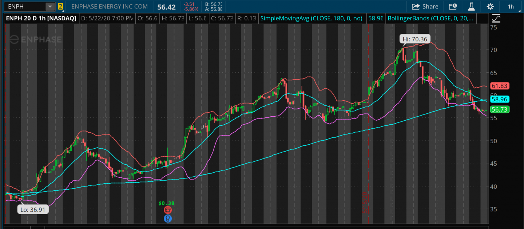Click the red 61.83 price axis label
The image size is (524, 229).
500,86
